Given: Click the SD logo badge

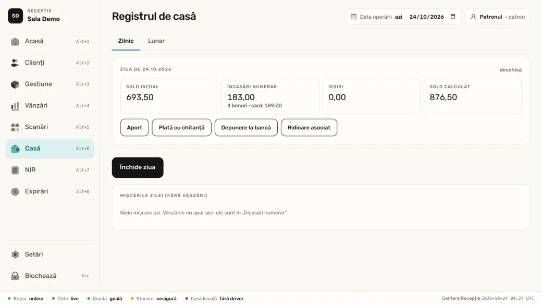Looking at the screenshot, I should click(15, 16).
